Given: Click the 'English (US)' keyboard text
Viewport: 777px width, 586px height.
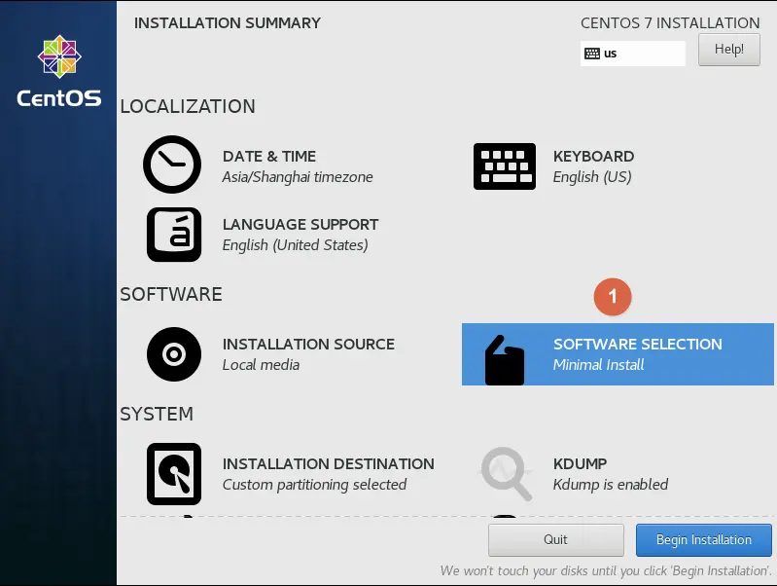Looking at the screenshot, I should coord(592,177).
